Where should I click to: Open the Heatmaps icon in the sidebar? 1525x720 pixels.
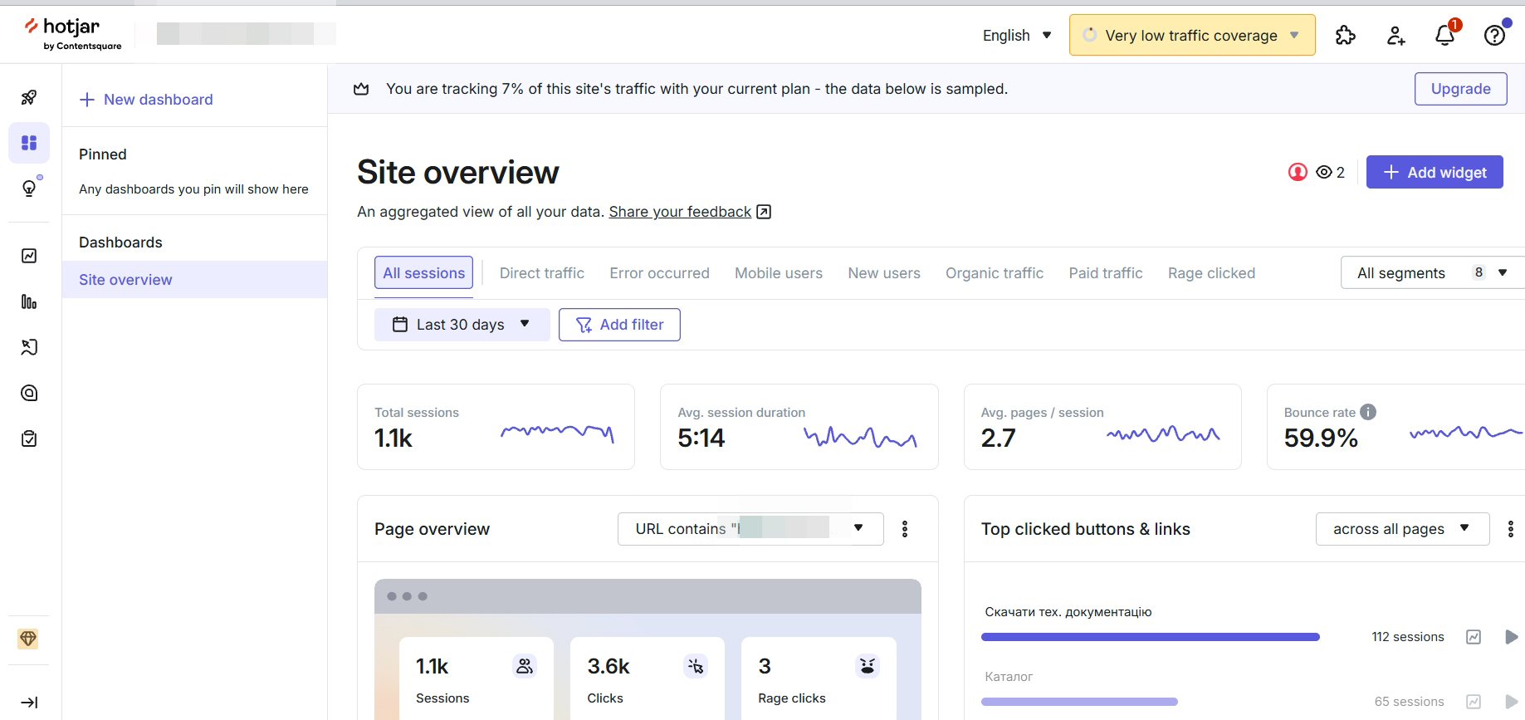[29, 393]
